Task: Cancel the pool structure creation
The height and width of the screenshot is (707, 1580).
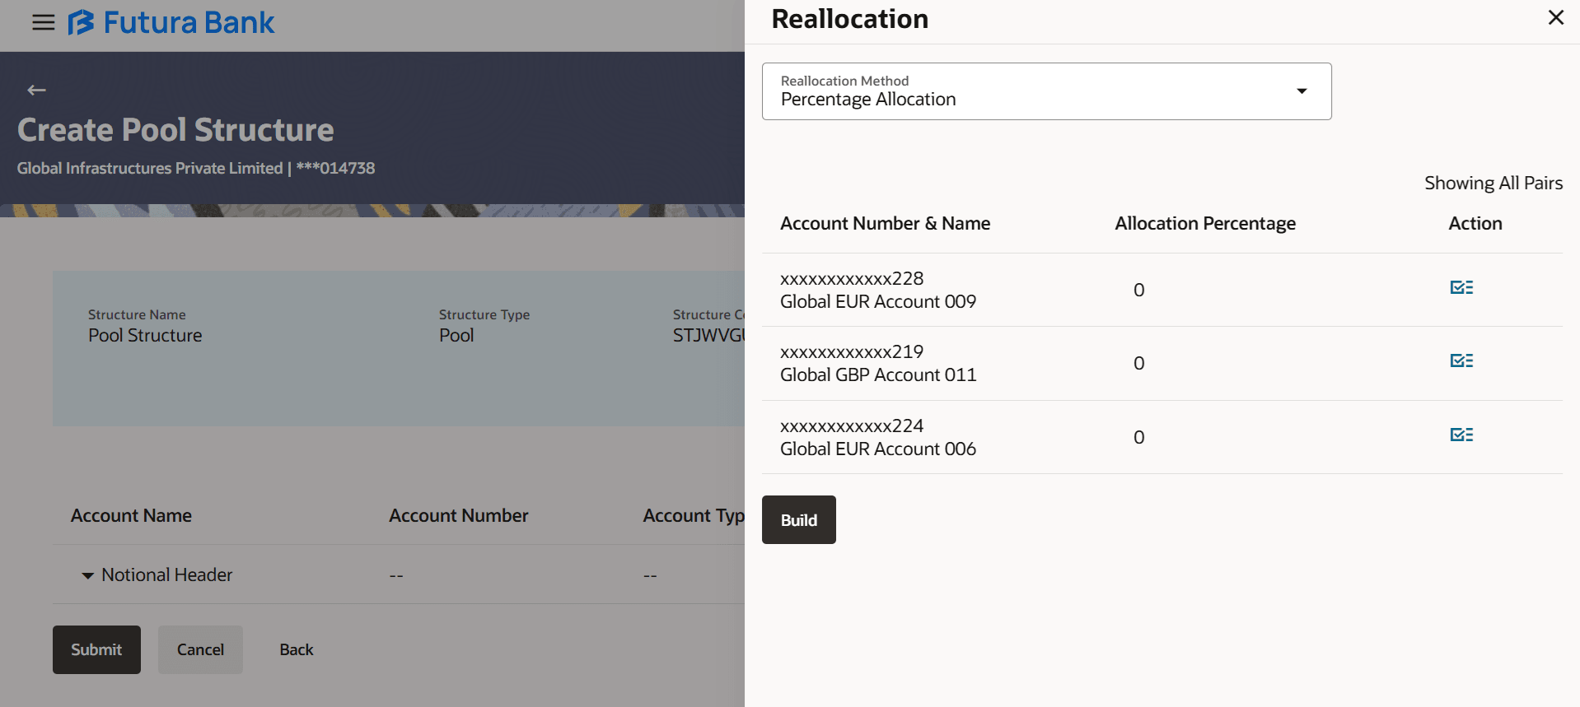Action: coord(200,649)
